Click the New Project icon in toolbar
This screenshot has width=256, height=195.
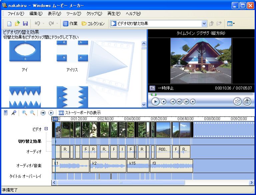[x=9, y=24]
